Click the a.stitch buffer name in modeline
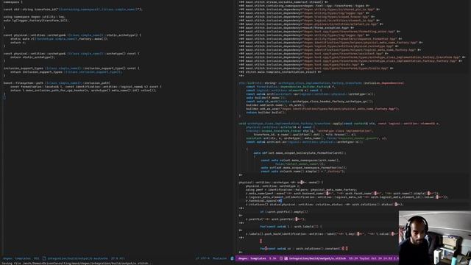The width and height of the screenshot is (471, 265). 317,258
